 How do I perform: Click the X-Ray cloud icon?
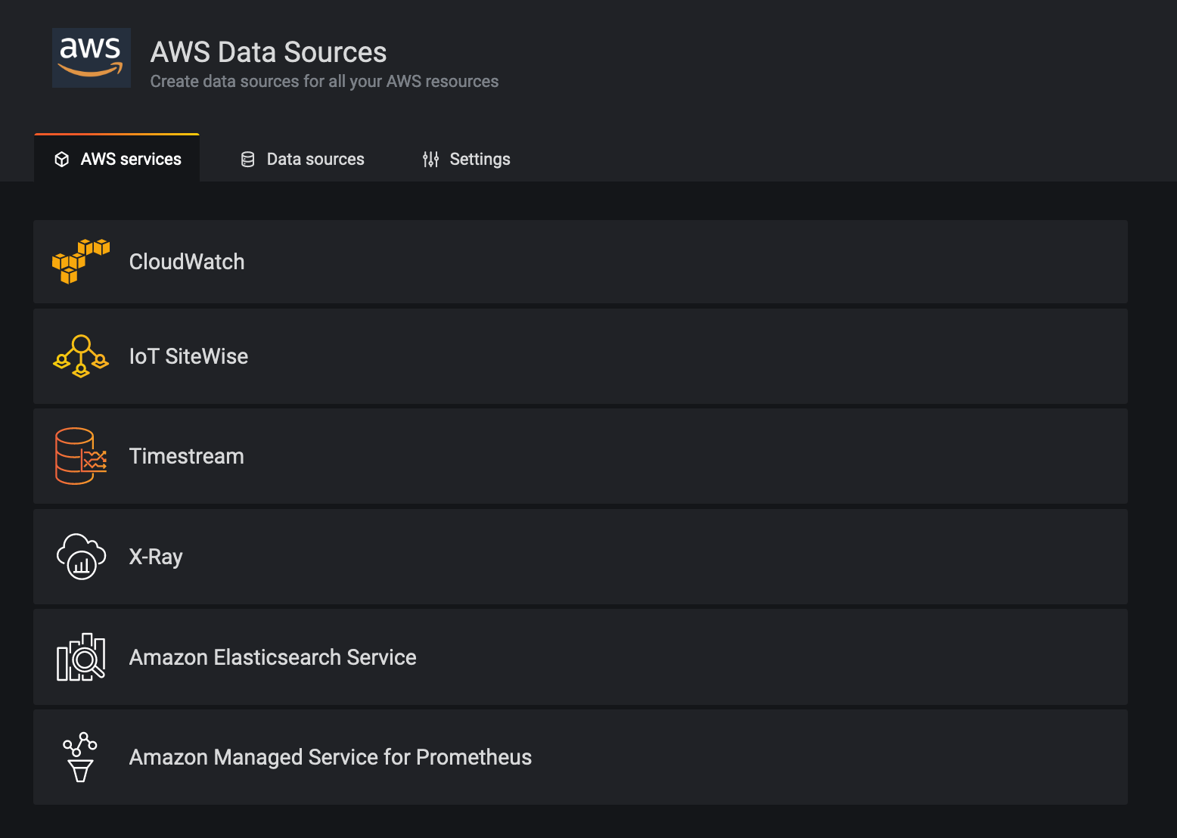pyautogui.click(x=80, y=557)
